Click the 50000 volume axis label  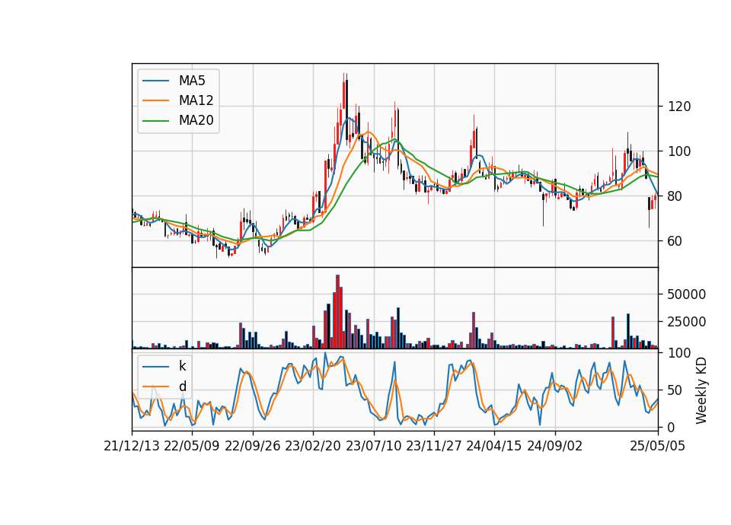(687, 294)
